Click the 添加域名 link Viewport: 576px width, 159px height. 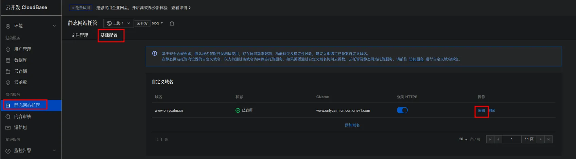352,125
